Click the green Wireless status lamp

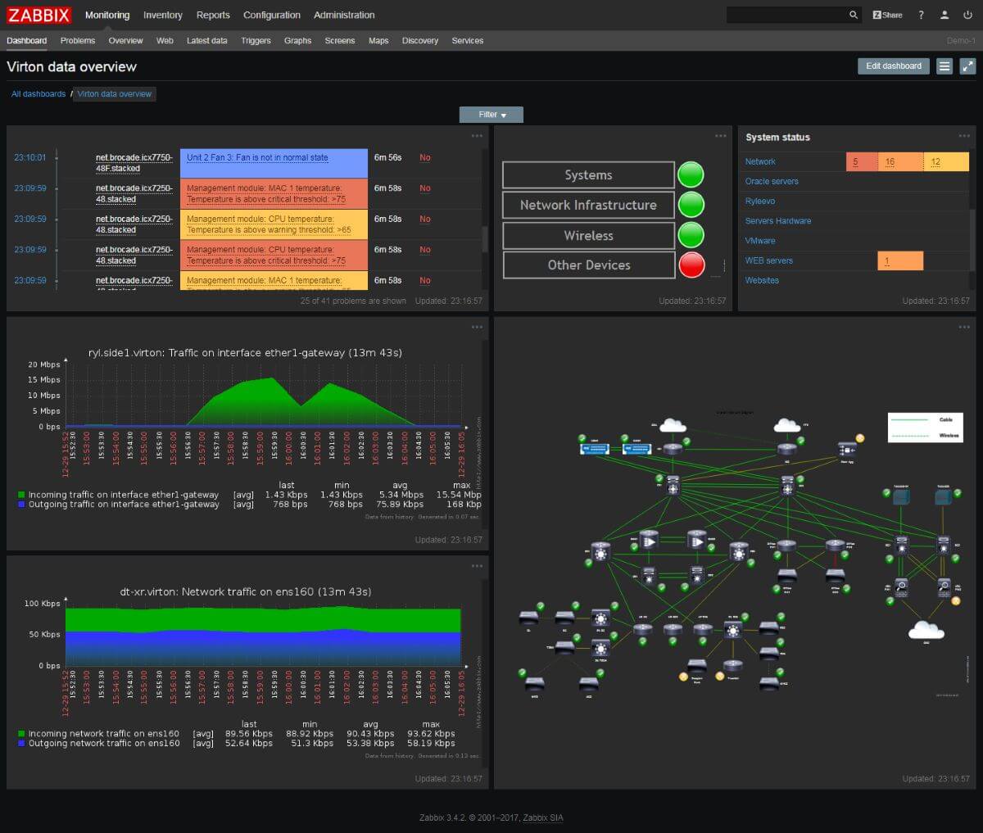coord(691,235)
